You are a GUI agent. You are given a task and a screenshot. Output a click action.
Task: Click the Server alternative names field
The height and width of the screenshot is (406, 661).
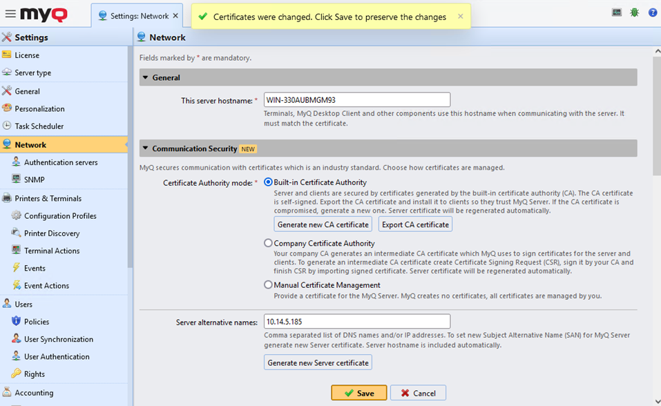click(356, 321)
